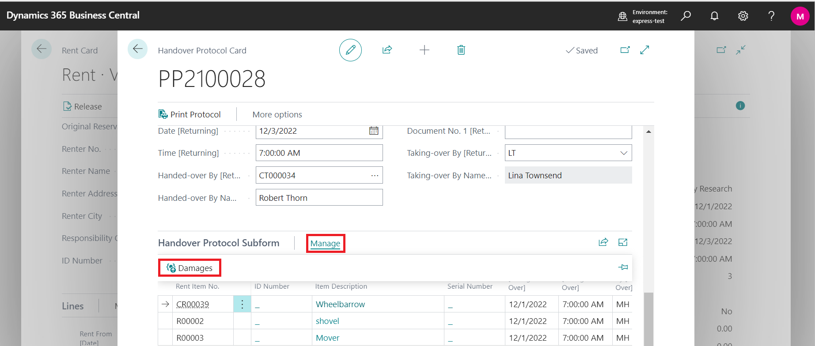Open calendar picker for Date Returning
The width and height of the screenshot is (815, 346).
[x=374, y=131]
